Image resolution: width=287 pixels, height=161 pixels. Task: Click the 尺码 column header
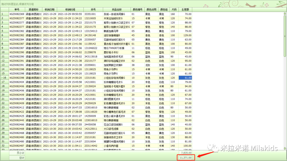174,10
